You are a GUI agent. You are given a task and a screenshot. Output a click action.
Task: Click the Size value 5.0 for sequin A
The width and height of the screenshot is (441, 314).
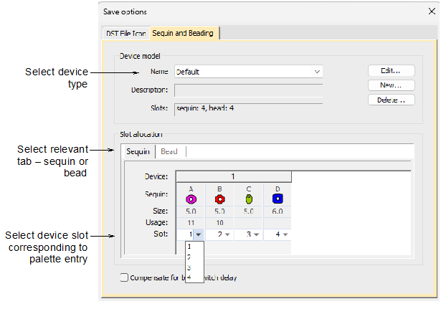pyautogui.click(x=191, y=211)
